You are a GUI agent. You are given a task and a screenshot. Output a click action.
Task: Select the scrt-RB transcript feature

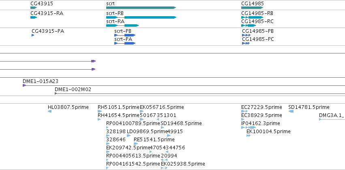pyautogui.click(x=141, y=17)
